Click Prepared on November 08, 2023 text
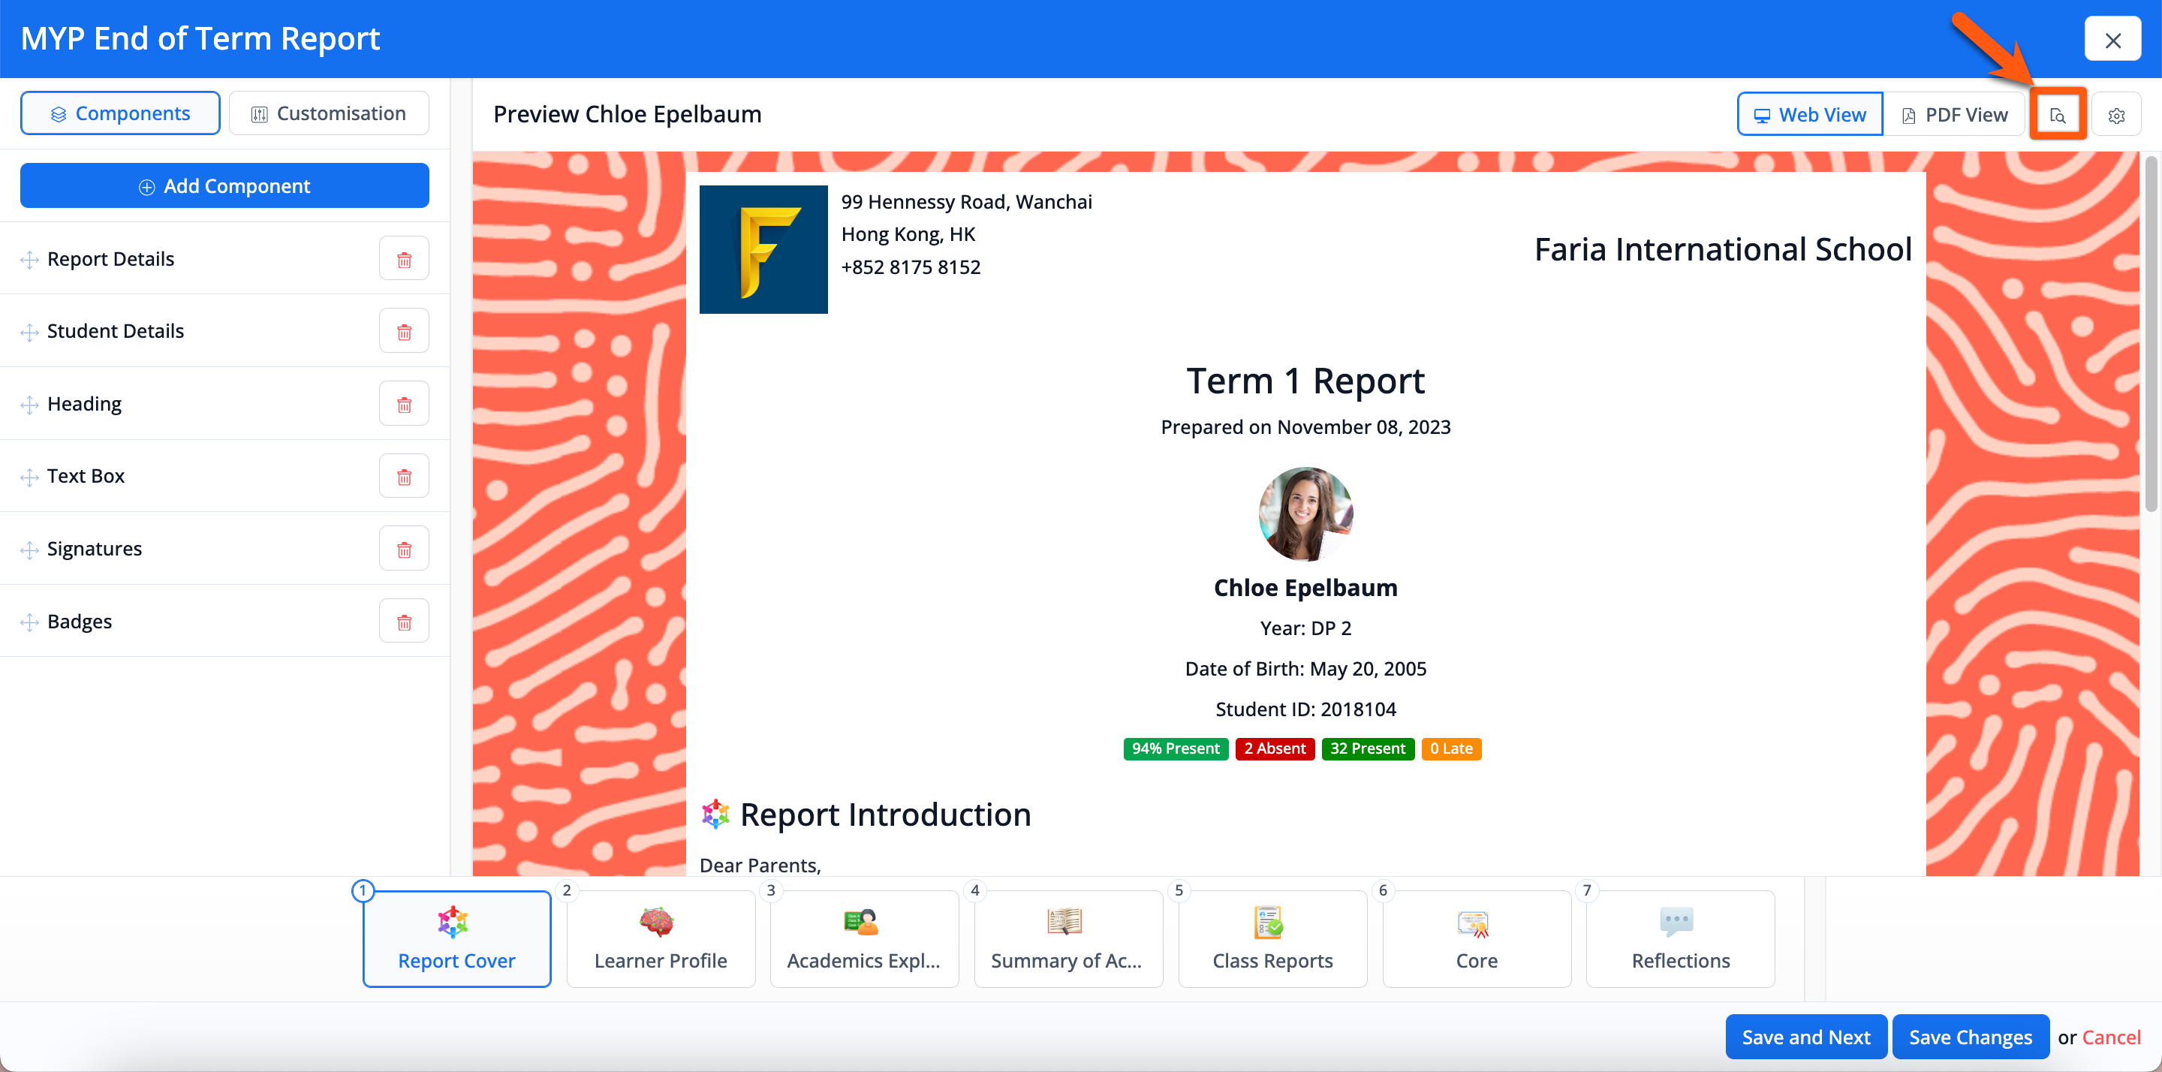 [1305, 426]
